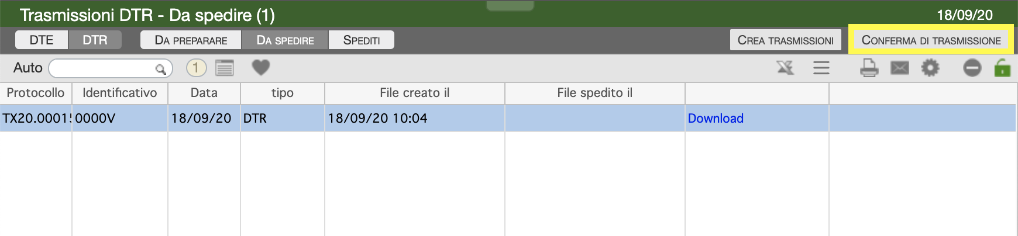Image resolution: width=1018 pixels, height=236 pixels.
Task: Open the Spediti tab
Action: point(362,40)
